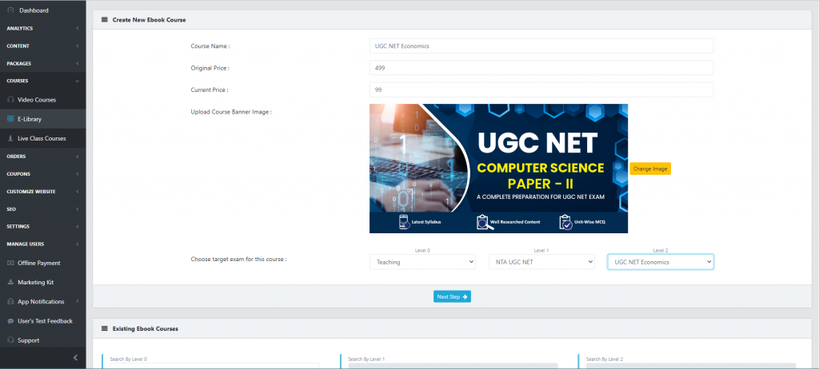Click the UGC NET banner image thumbnail
This screenshot has width=819, height=369.
[x=499, y=169]
